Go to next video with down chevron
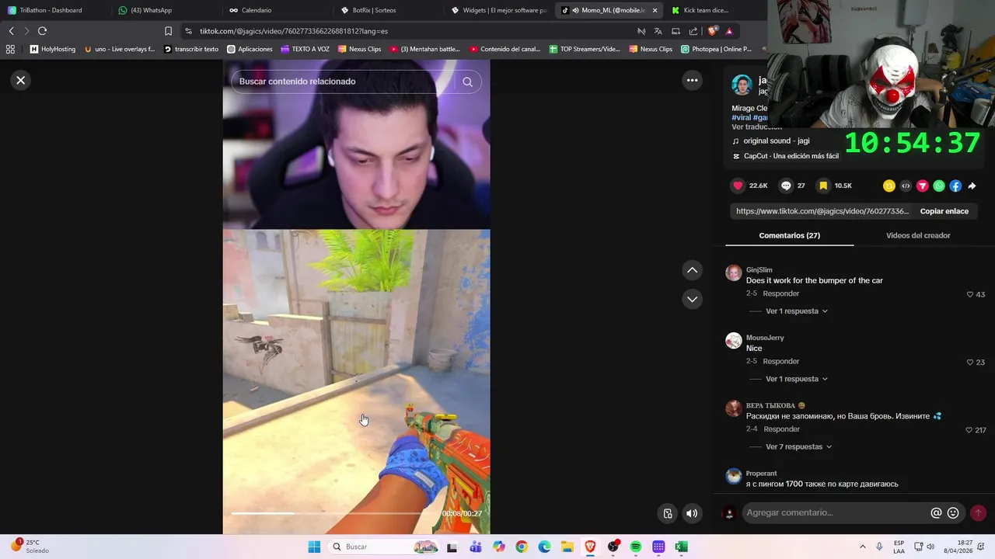995x559 pixels. coord(692,299)
